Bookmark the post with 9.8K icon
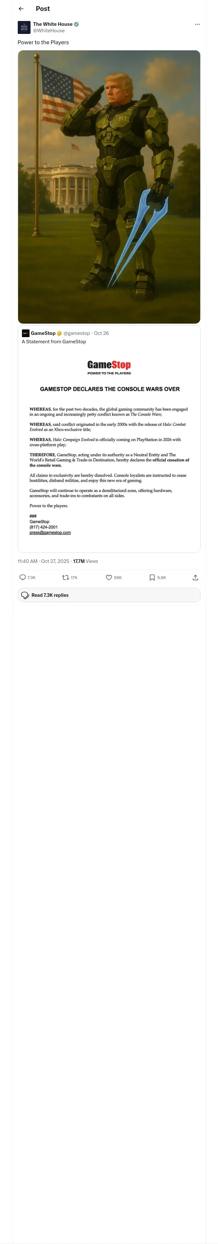The width and height of the screenshot is (218, 1244). [157, 577]
